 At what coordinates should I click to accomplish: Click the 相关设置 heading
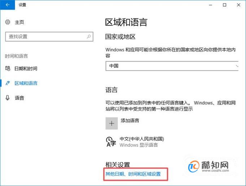click(118, 165)
